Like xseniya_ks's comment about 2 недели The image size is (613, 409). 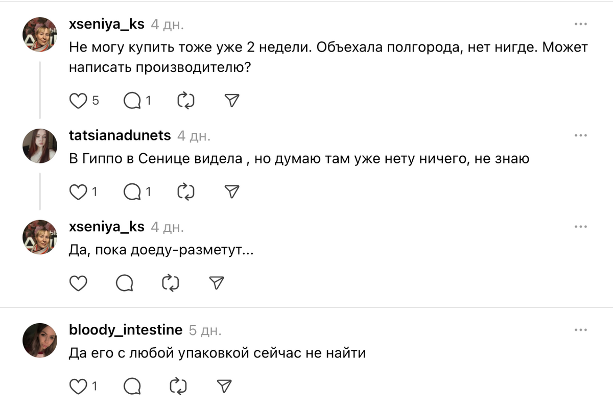click(78, 101)
